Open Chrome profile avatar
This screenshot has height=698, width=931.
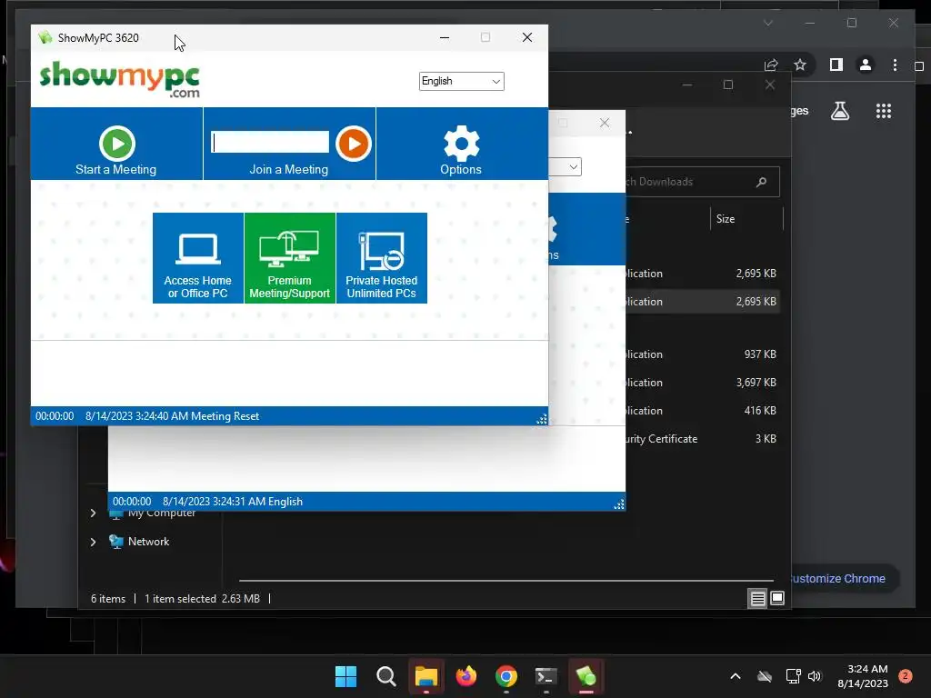(x=866, y=65)
